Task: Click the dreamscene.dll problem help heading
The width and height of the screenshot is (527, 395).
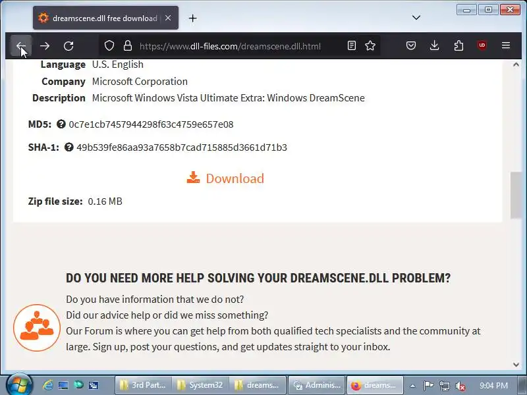Action: click(258, 278)
